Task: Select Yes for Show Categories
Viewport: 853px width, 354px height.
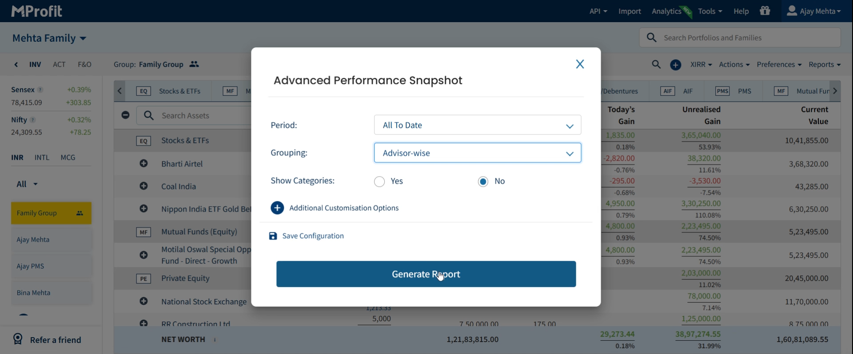Action: pos(379,181)
